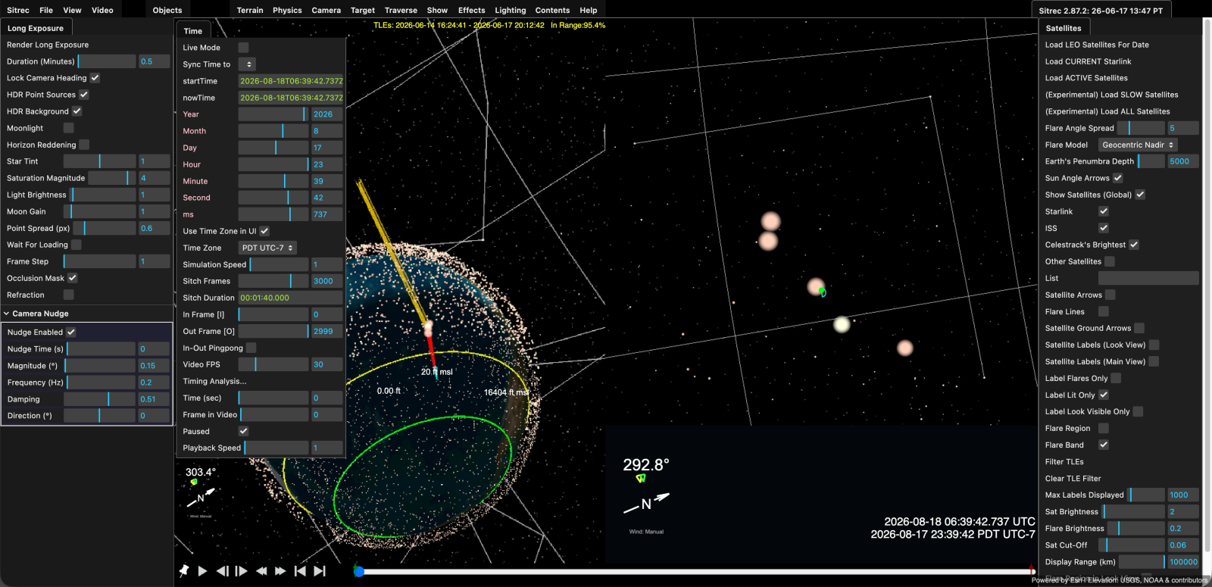
Task: Click the Sat Brightness slider
Action: [x=1133, y=511]
